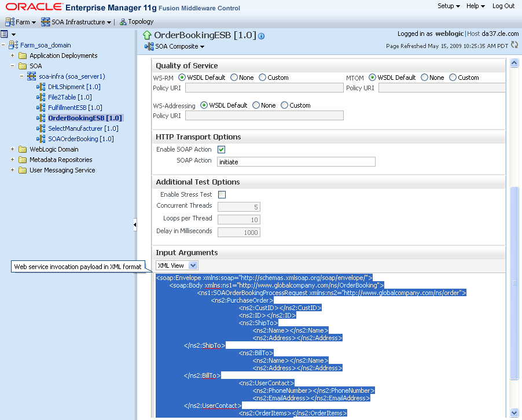522x420 pixels.
Task: Click the SOA Composite menu icon
Action: pos(149,47)
